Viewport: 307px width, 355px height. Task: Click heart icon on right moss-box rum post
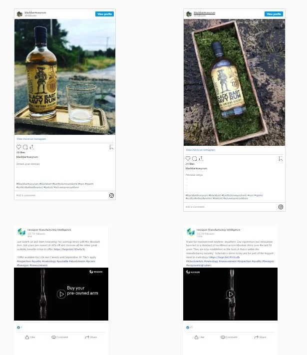pos(188,158)
